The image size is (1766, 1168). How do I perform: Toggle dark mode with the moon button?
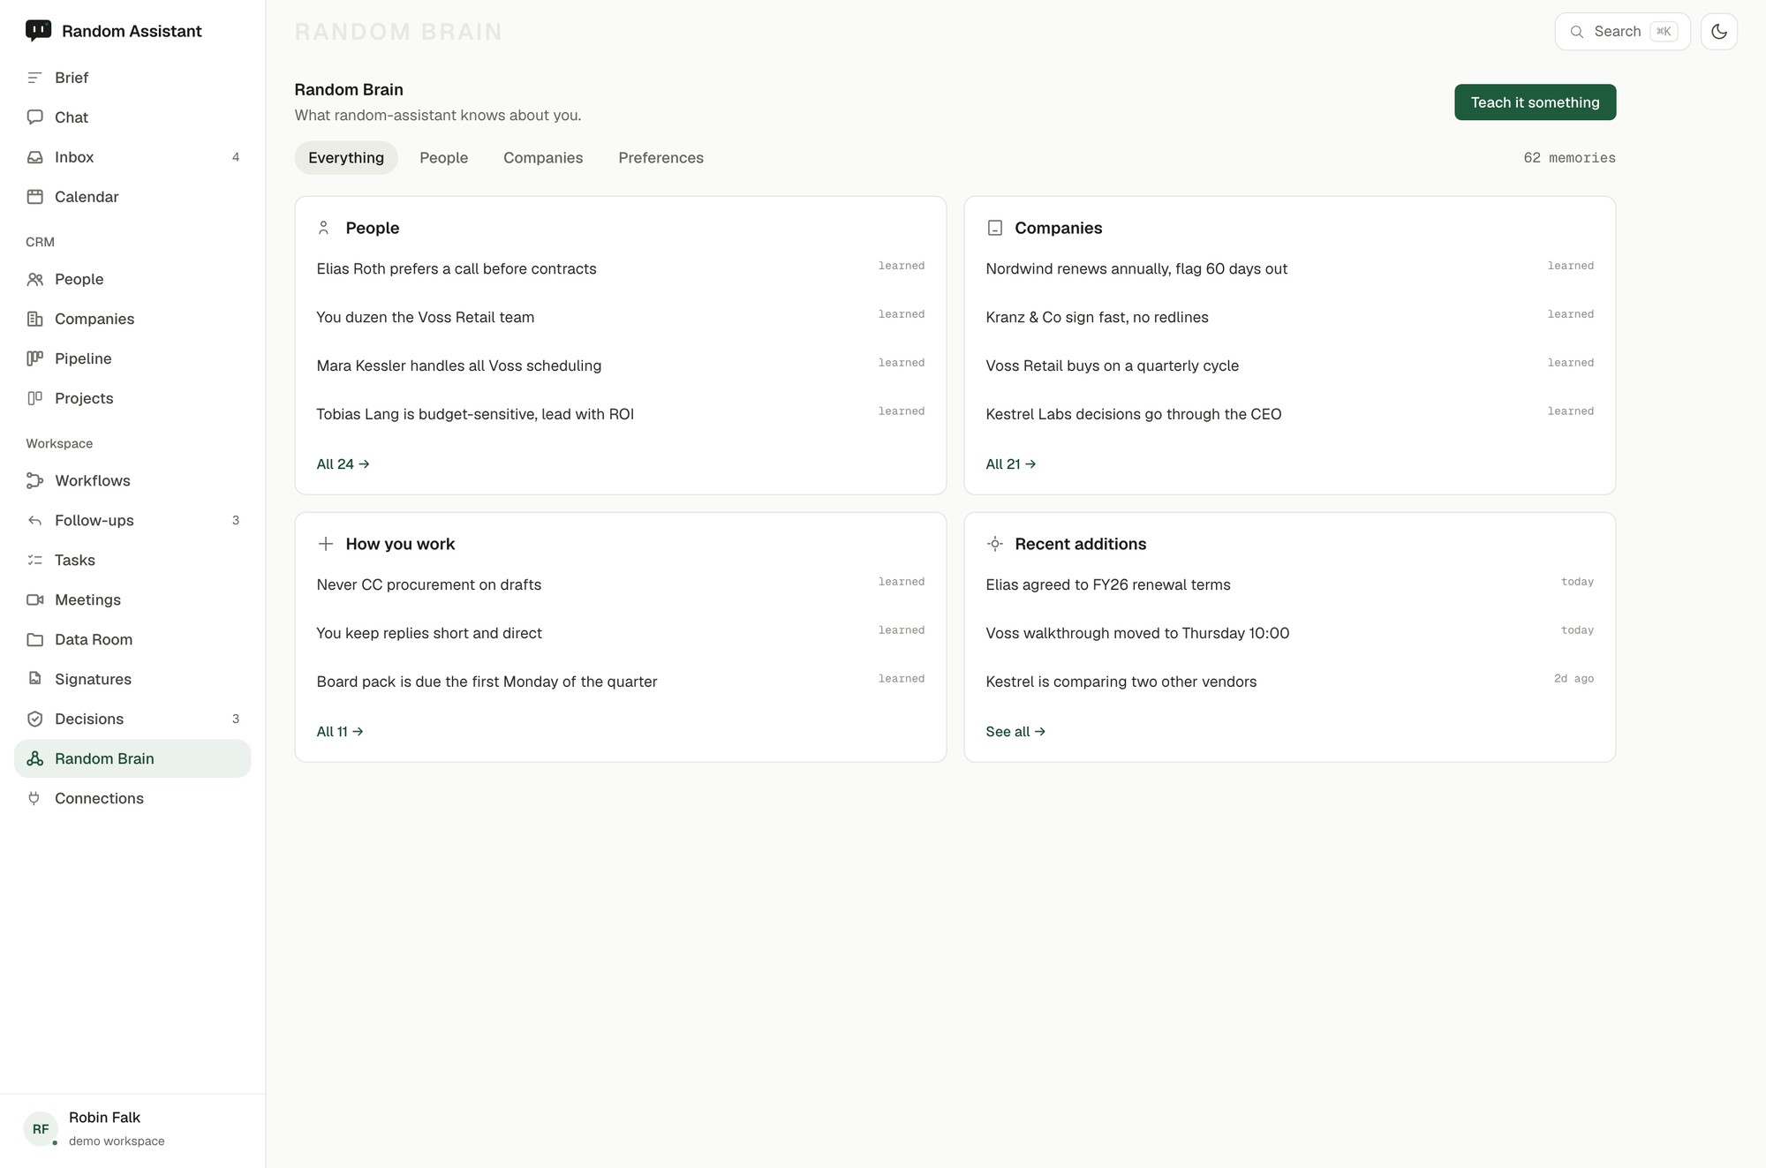point(1718,32)
